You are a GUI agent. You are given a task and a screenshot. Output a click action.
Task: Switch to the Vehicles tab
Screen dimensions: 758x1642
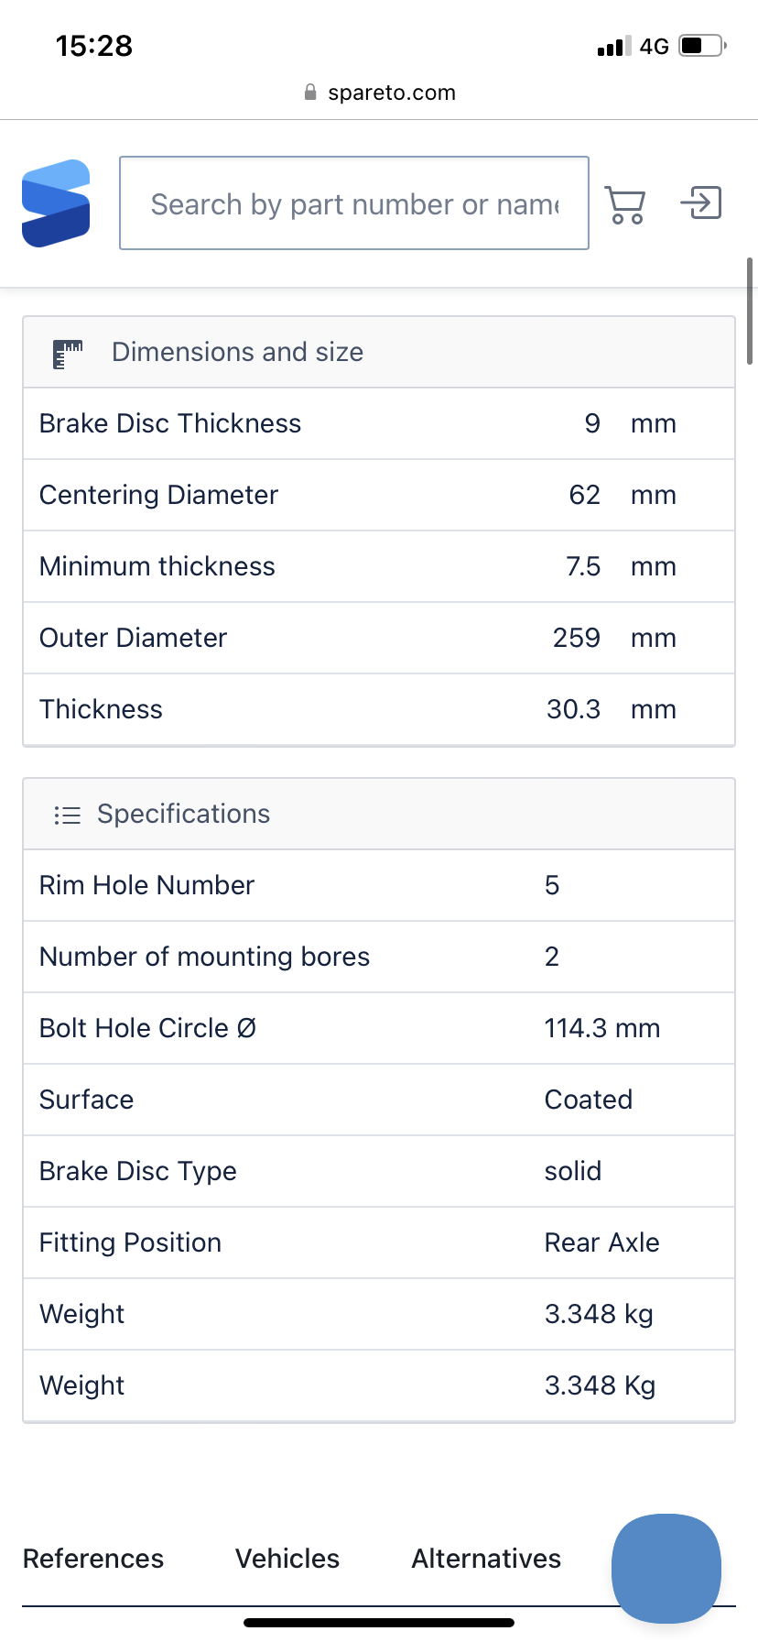point(287,1559)
